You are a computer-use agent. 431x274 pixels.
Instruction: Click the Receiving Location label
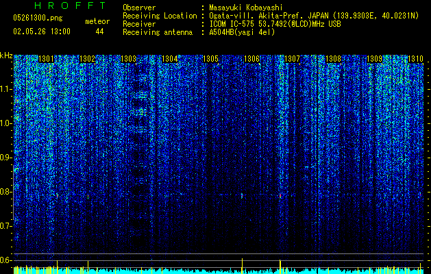coord(160,16)
